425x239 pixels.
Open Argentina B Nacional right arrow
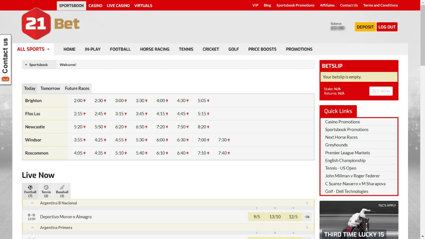click(x=307, y=203)
